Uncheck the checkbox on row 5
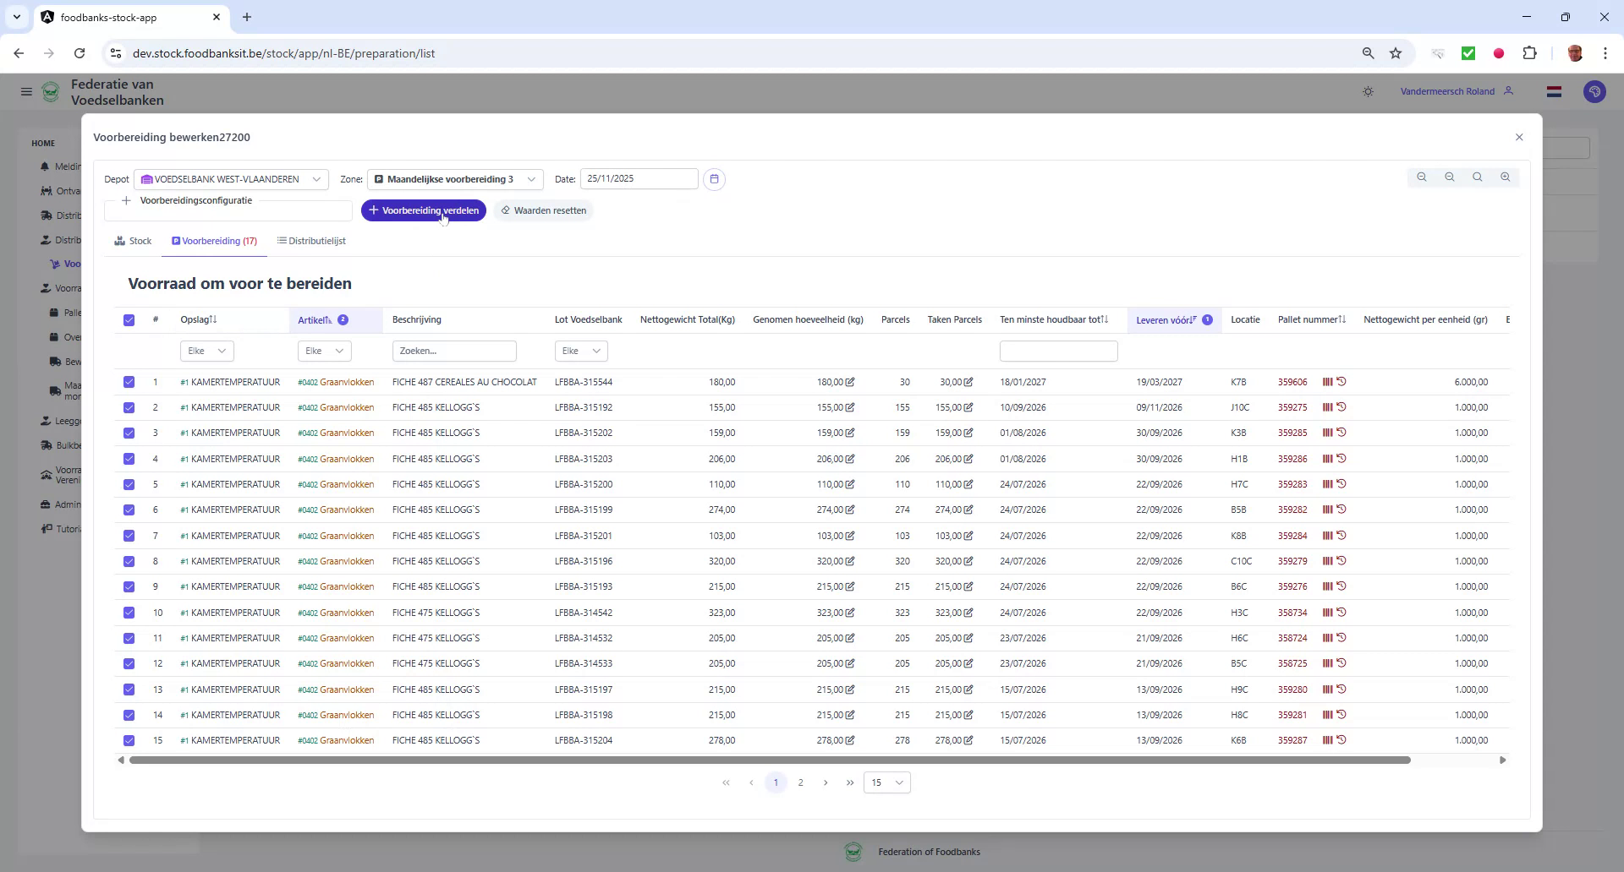 pyautogui.click(x=129, y=484)
